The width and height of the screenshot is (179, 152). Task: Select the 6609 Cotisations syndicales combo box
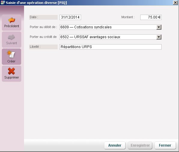pos(111,27)
